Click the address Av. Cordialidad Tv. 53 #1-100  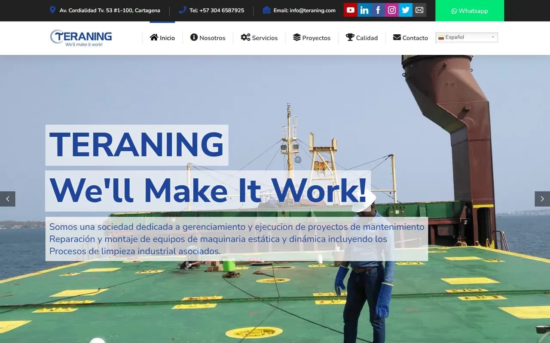pos(110,10)
